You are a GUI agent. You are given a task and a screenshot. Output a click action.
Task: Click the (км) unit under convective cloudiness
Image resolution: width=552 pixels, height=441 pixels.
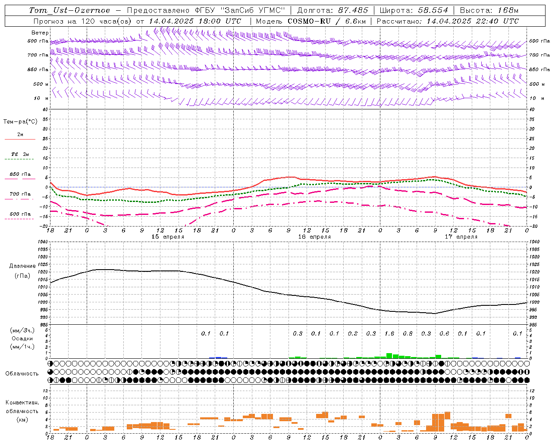coord(22,419)
